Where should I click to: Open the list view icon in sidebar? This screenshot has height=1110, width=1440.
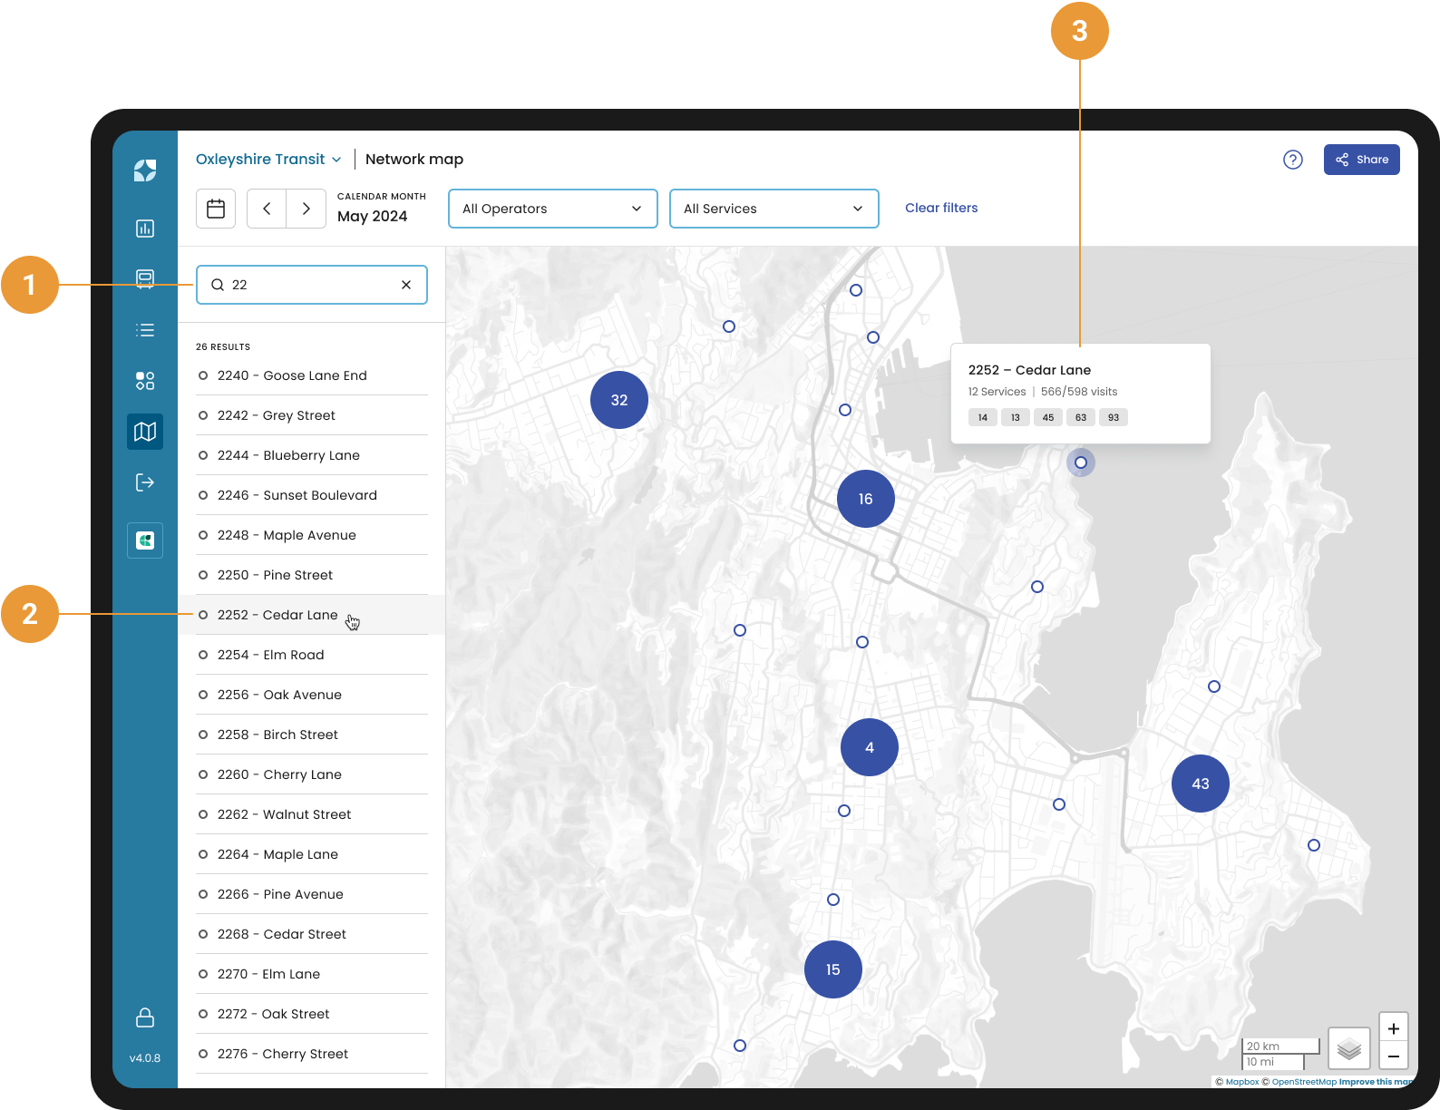point(145,330)
